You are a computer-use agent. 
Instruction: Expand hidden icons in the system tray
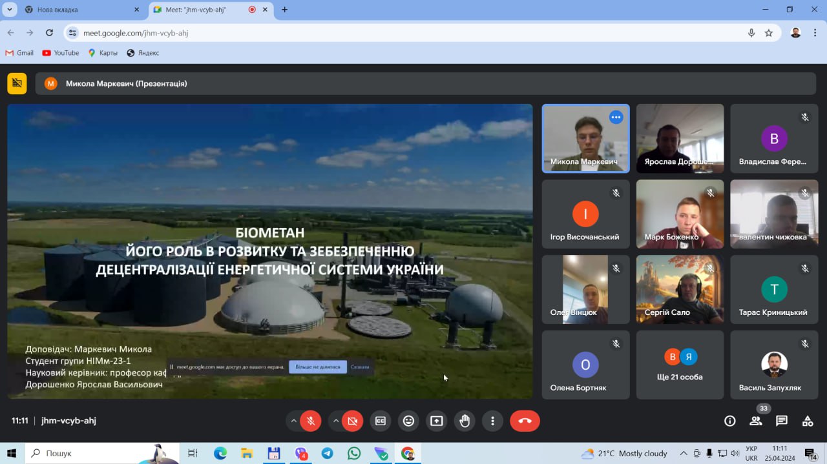coord(683,453)
